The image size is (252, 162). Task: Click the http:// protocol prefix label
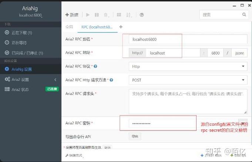click(137, 53)
